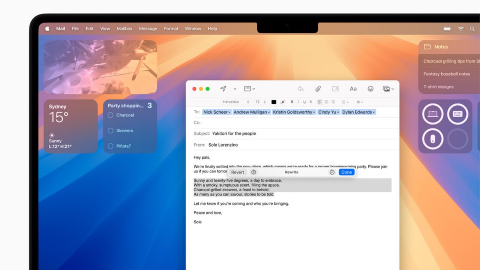This screenshot has height=270, width=480.
Task: Click in the Cc field
Action: [296, 123]
